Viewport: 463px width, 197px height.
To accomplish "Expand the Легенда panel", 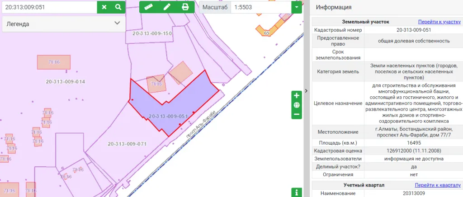I will [x=117, y=23].
